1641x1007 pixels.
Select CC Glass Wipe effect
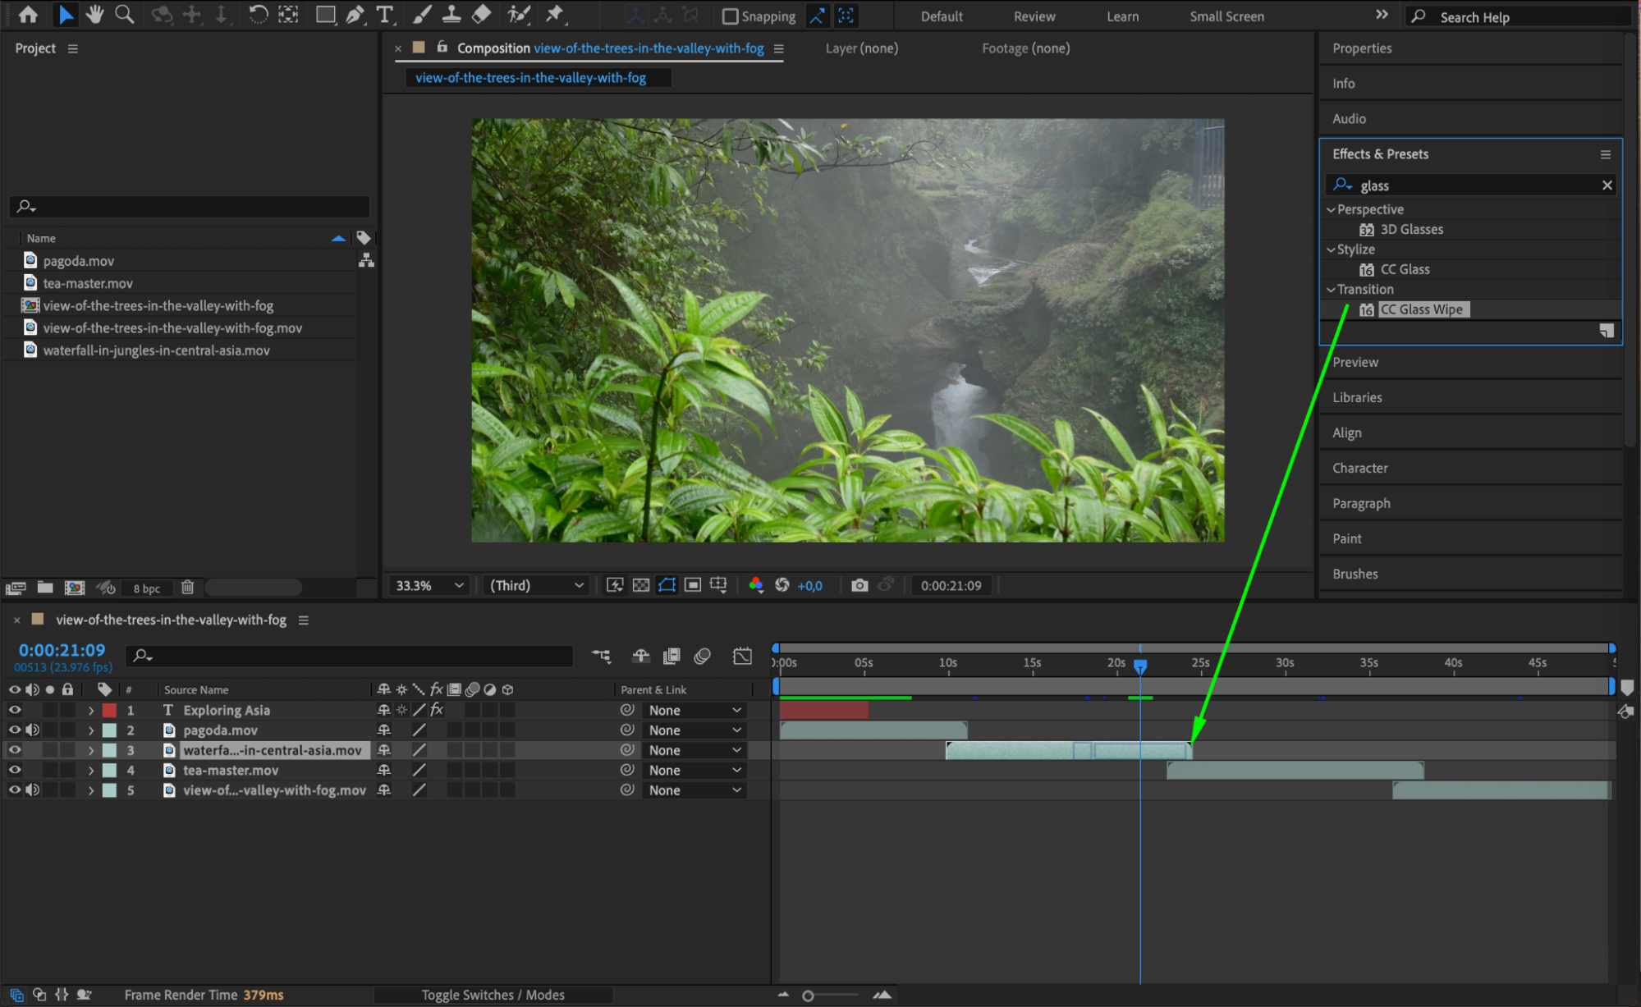point(1421,309)
